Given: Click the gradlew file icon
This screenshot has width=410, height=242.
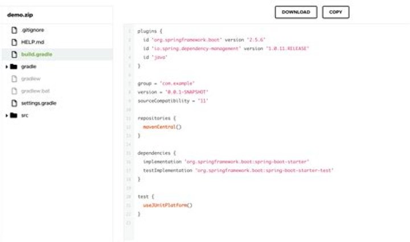Looking at the screenshot, I should coord(14,79).
